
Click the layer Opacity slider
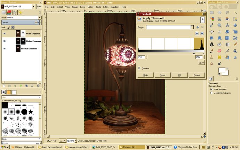21,22
